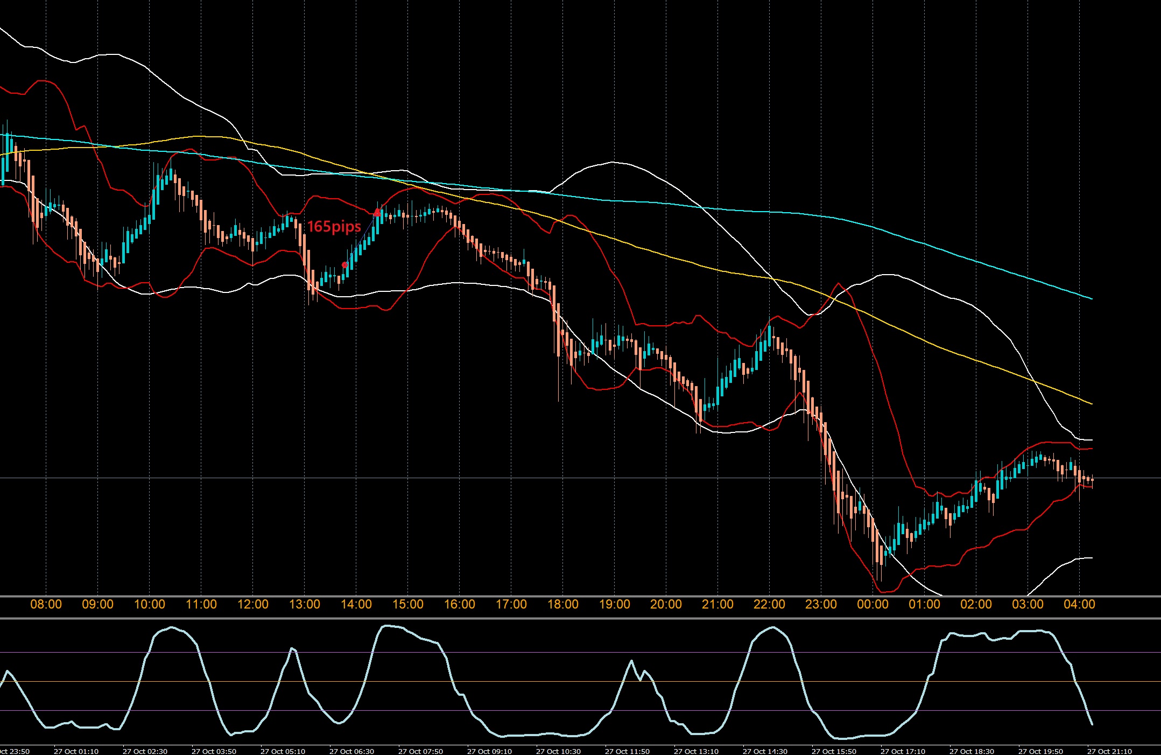
Task: Click the 08:00 time axis label
Action: pyautogui.click(x=46, y=604)
